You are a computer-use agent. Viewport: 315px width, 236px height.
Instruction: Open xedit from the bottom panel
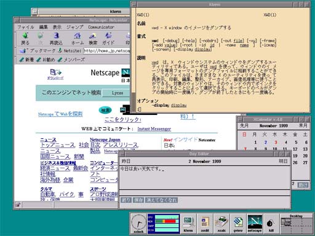point(205,224)
